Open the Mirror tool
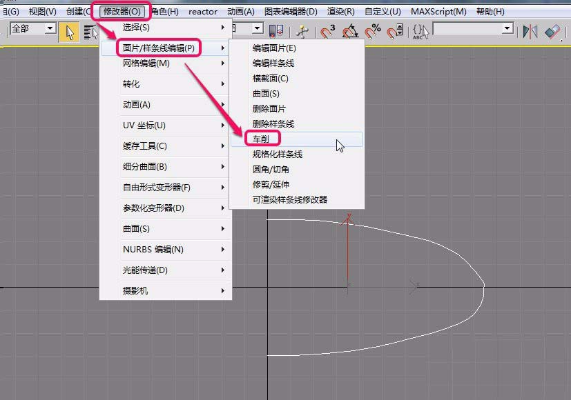This screenshot has height=400, width=571. pos(530,30)
